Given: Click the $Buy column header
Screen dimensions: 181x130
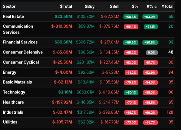Looking at the screenshot, I should click(x=89, y=6).
